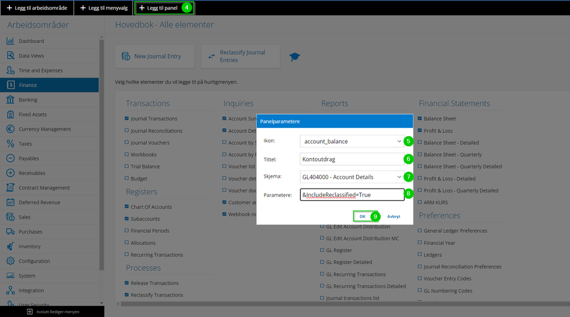570x317 pixels.
Task: Enable Balance Sheet - Quarterly checkbox
Action: click(419, 154)
